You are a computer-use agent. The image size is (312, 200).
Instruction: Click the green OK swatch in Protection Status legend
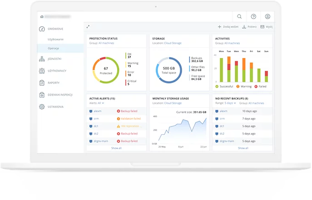point(126,55)
